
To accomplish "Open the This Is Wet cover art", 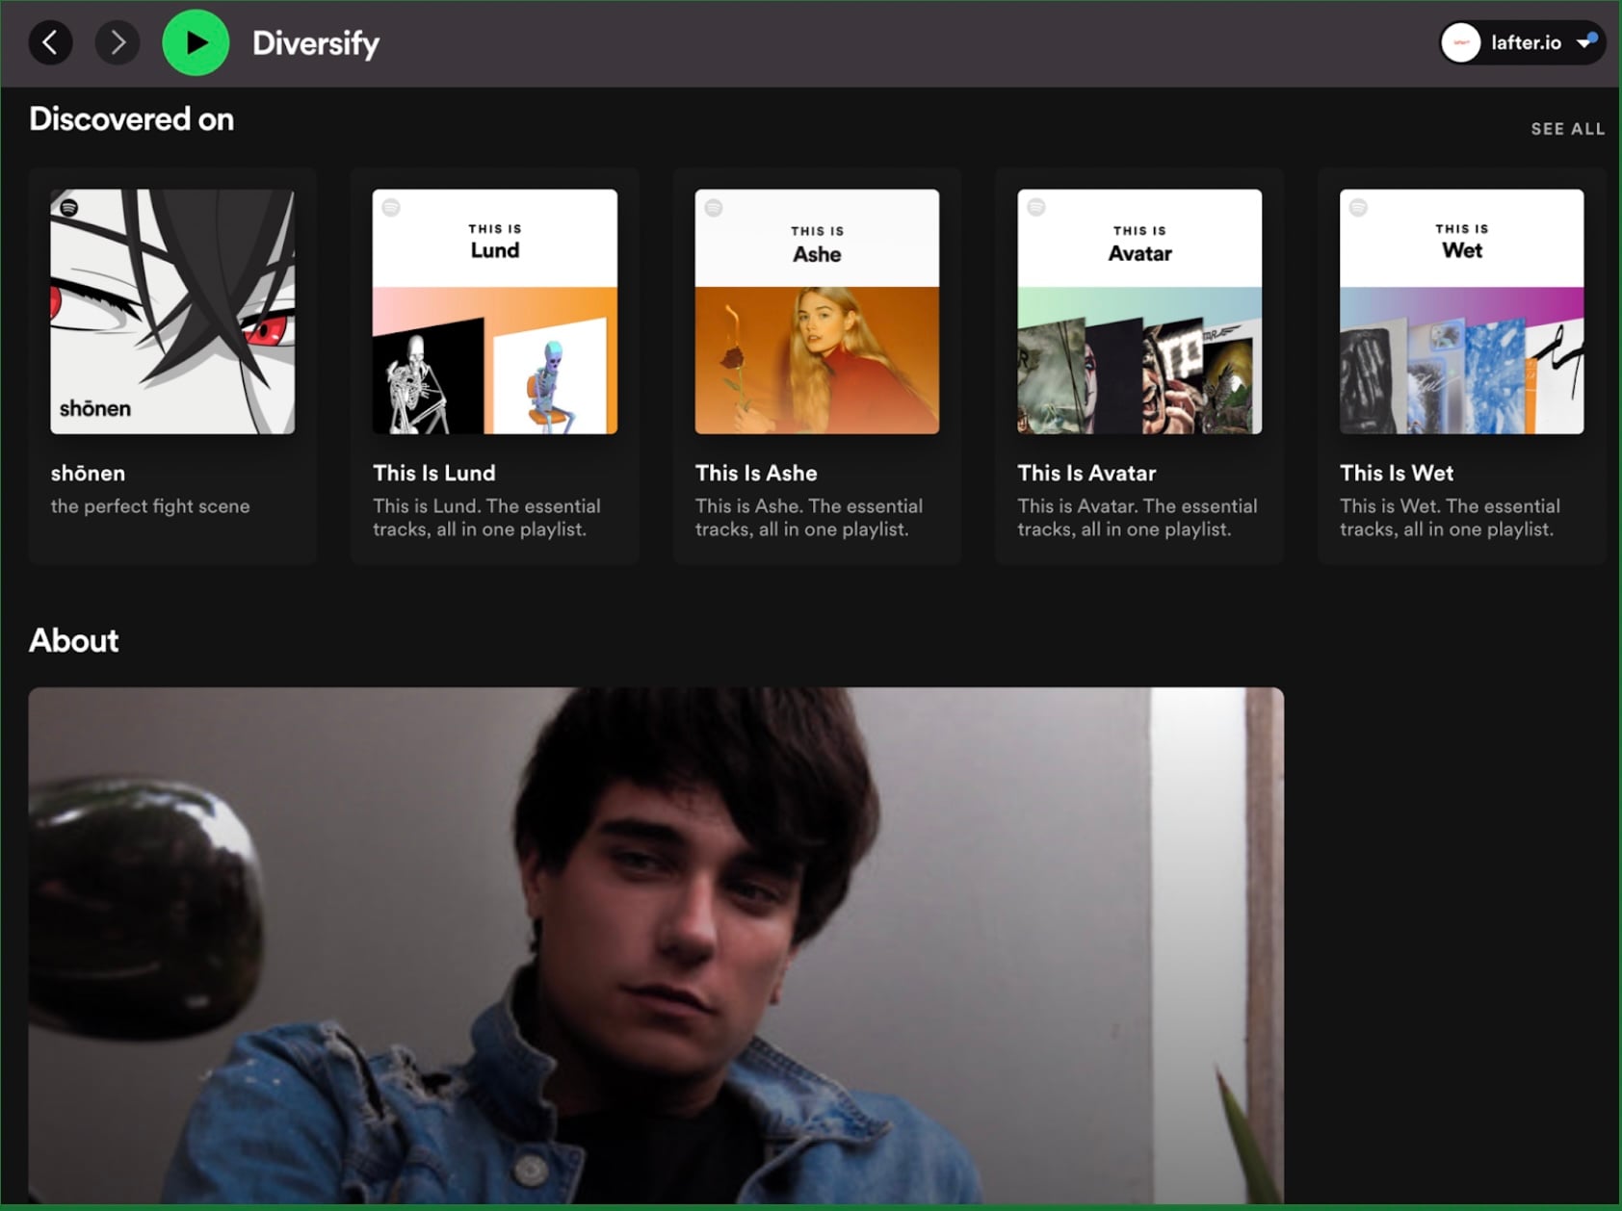I will (x=1461, y=311).
